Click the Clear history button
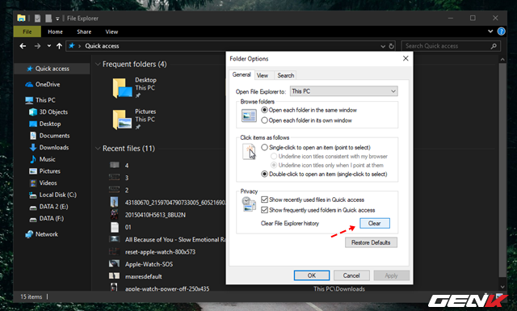The height and width of the screenshot is (311, 517). [x=375, y=223]
